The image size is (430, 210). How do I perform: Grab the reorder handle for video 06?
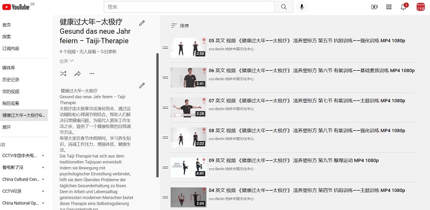click(x=166, y=78)
